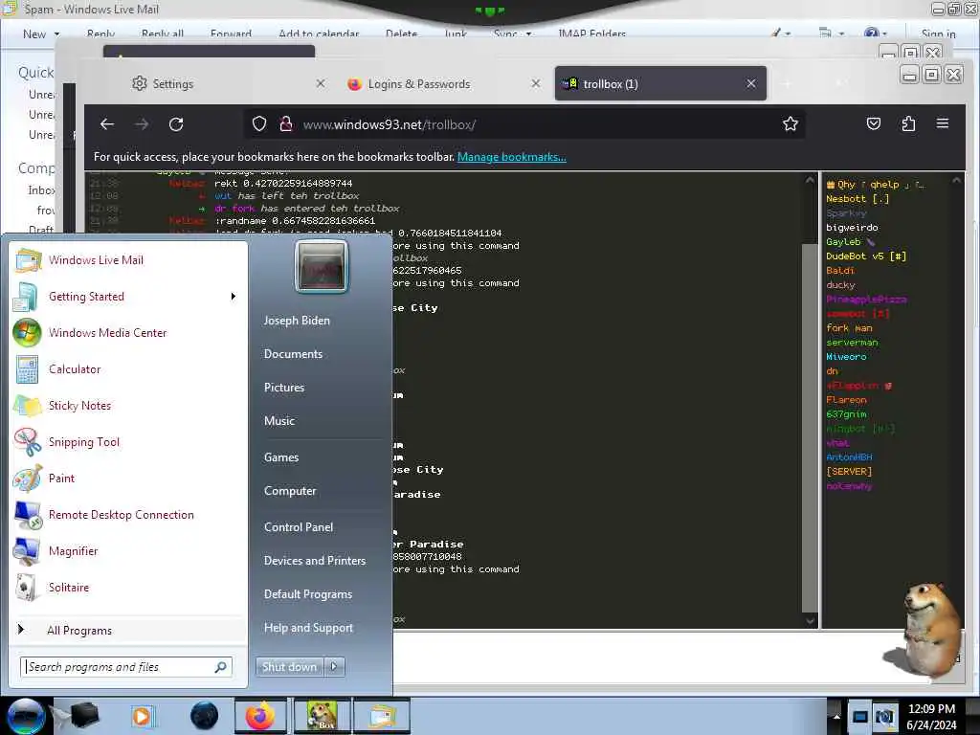Go back in Firefox with back arrow
This screenshot has height=735, width=980.
coord(107,124)
